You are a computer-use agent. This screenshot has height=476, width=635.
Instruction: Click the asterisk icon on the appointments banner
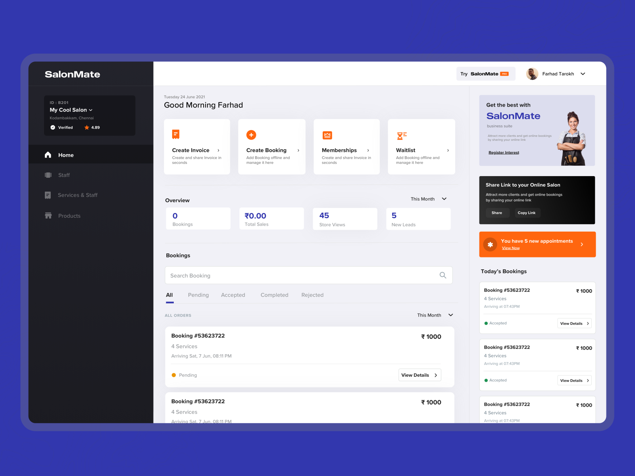(x=490, y=244)
